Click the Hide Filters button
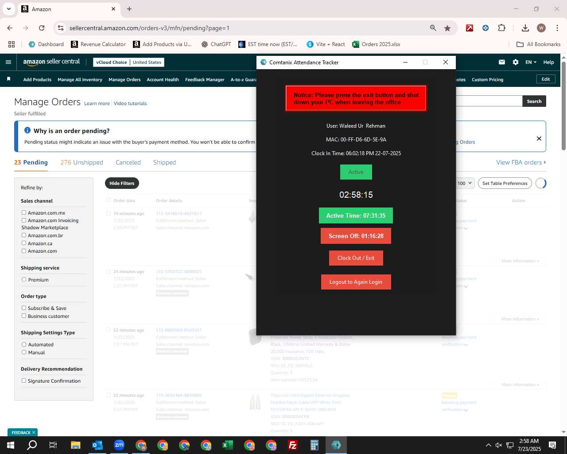 [x=122, y=183]
